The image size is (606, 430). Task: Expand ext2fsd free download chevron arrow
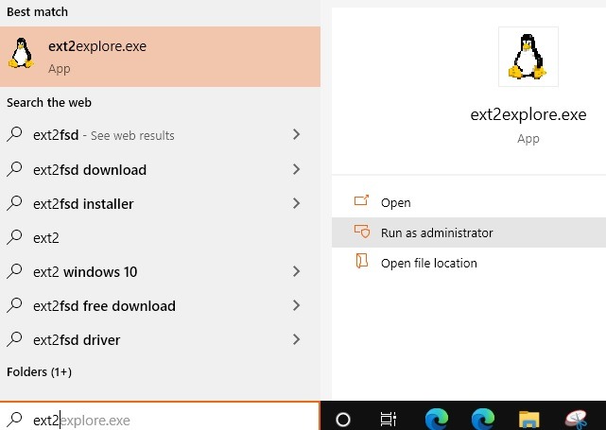[x=296, y=305]
